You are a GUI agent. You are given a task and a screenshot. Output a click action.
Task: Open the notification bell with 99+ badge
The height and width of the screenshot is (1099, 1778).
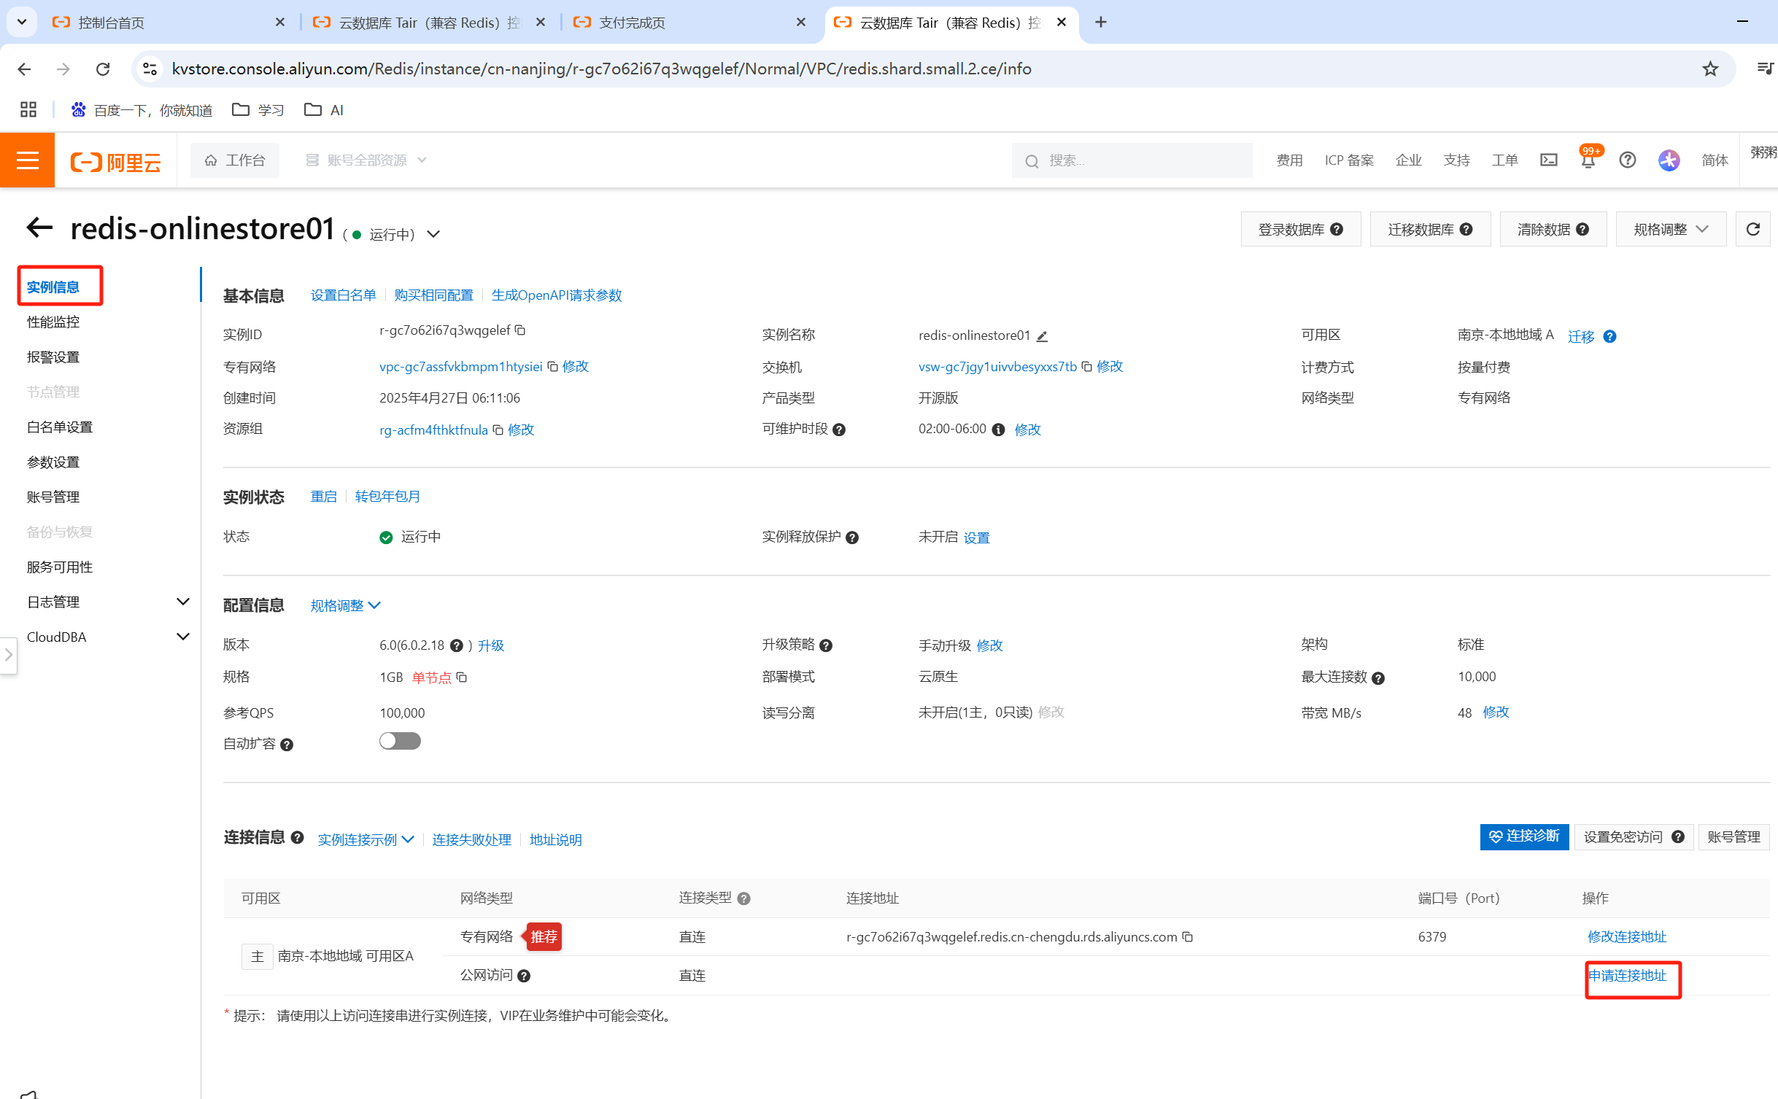(1588, 160)
